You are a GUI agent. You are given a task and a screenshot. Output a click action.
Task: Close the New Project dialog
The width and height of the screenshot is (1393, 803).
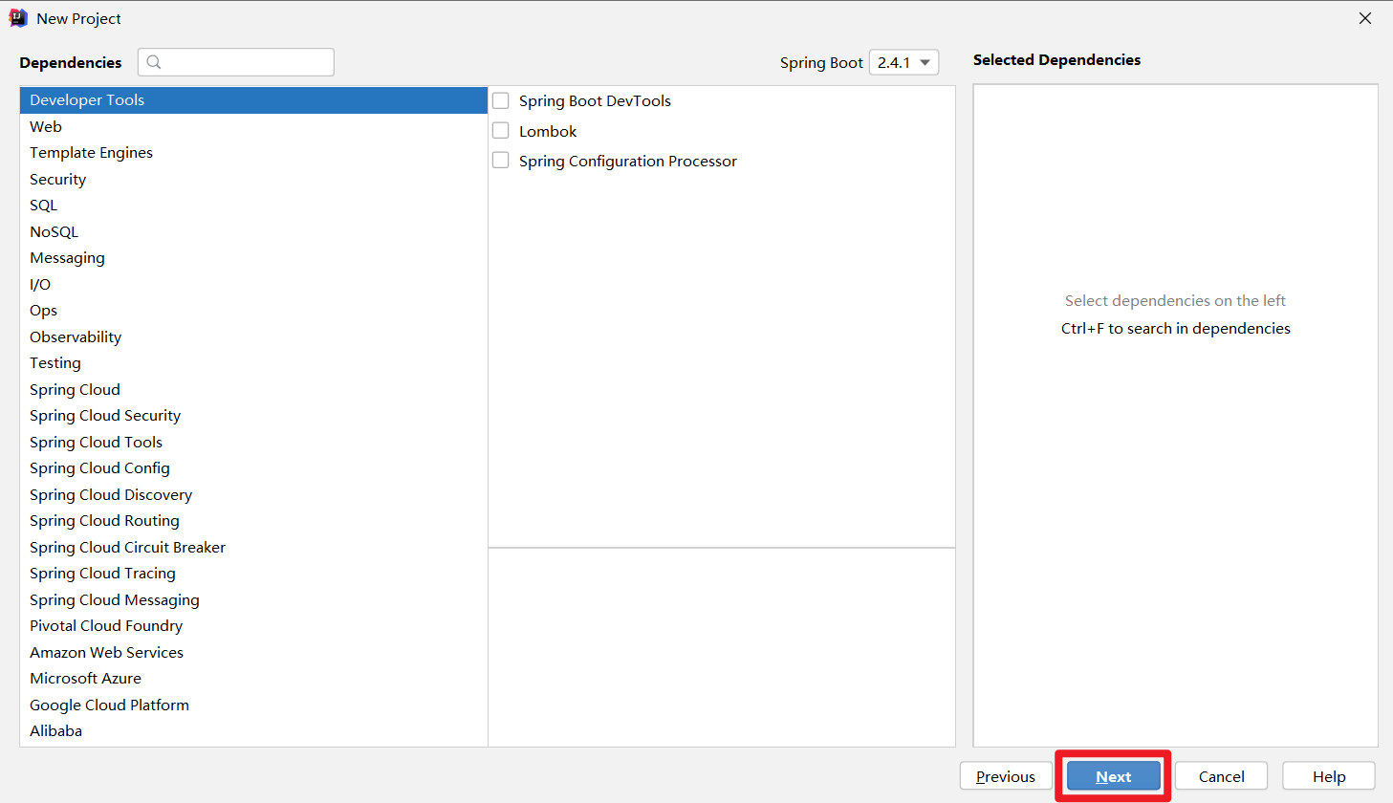coord(1365,18)
